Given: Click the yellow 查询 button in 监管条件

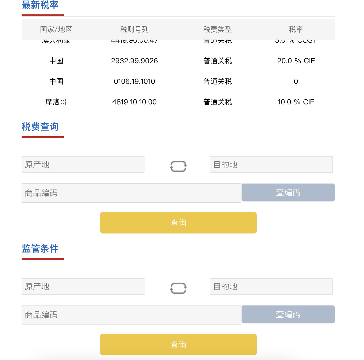Looking at the screenshot, I should point(178,344).
